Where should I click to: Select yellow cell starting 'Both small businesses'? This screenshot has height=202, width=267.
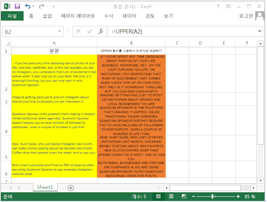(54, 169)
